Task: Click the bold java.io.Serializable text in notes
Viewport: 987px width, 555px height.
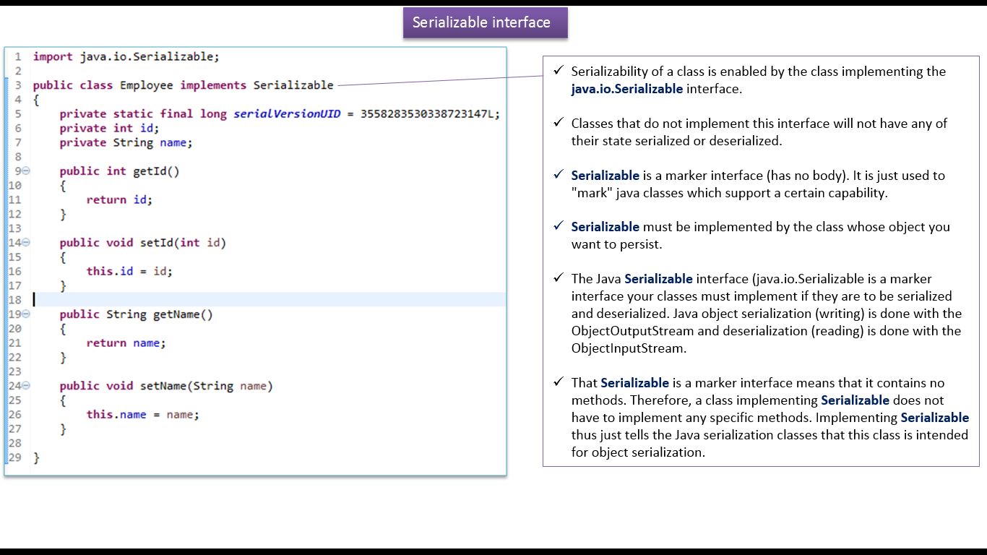Action: [x=626, y=89]
